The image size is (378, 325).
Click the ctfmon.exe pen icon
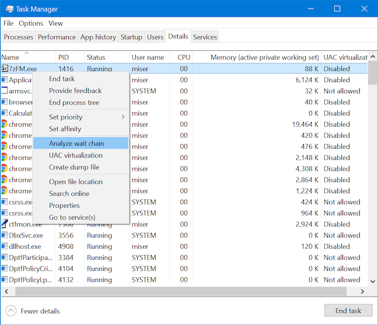tap(5, 224)
